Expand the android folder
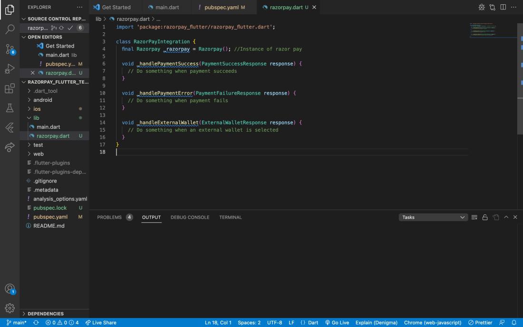The width and height of the screenshot is (523, 327). pyautogui.click(x=43, y=100)
